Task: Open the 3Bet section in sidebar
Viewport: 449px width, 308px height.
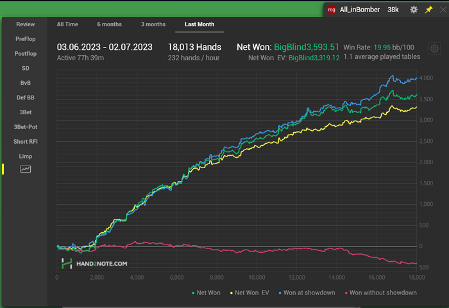Action: pos(26,112)
